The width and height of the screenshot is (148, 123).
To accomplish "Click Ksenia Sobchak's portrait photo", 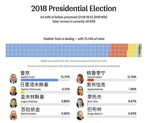I will click(80, 91).
